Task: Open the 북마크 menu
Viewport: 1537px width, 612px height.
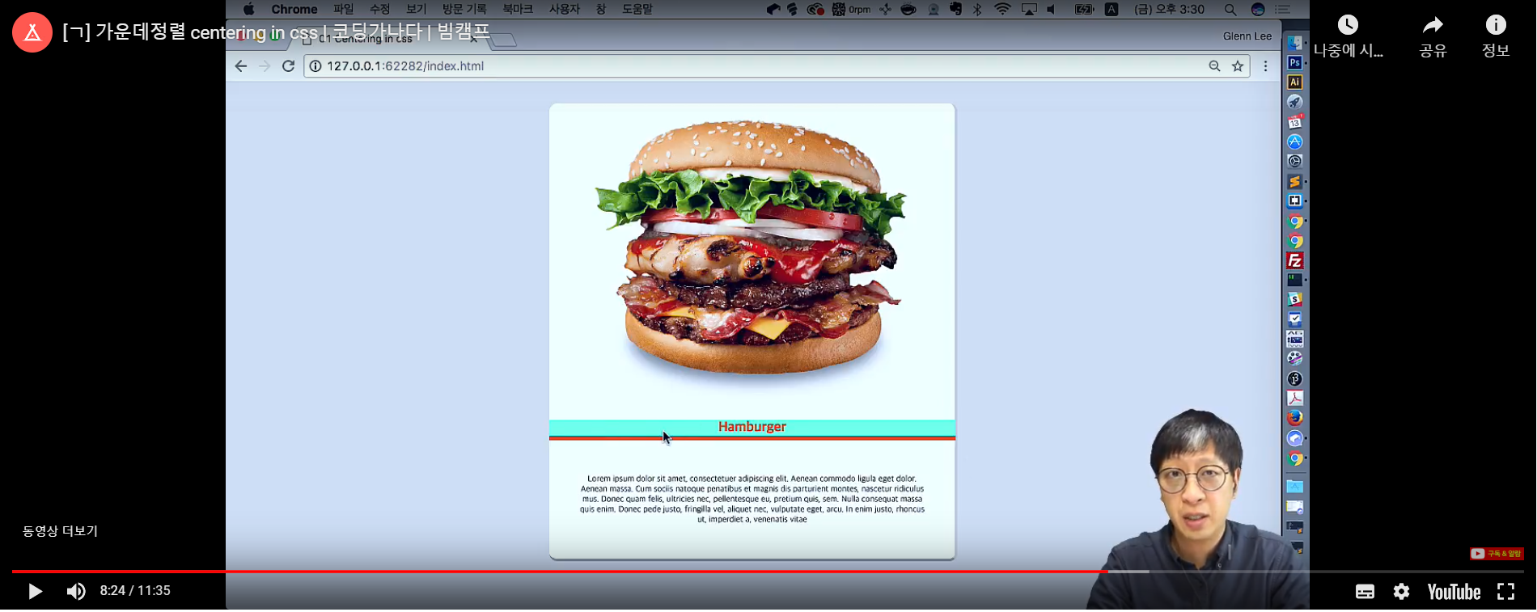Action: click(518, 10)
